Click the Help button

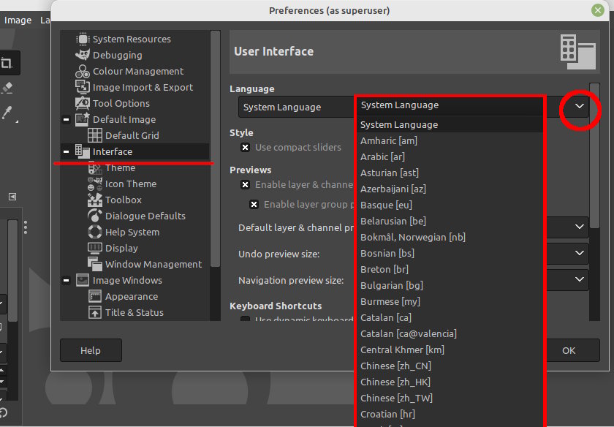pyautogui.click(x=91, y=351)
